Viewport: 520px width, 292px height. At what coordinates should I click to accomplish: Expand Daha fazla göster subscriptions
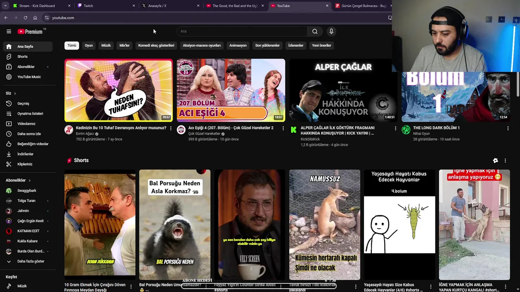click(x=28, y=262)
